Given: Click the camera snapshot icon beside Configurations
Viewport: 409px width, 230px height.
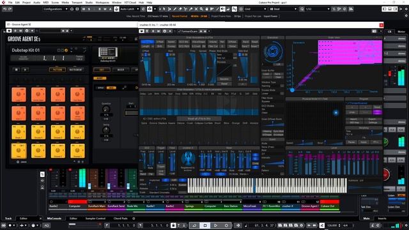Looking at the screenshot, I should click(x=72, y=9).
